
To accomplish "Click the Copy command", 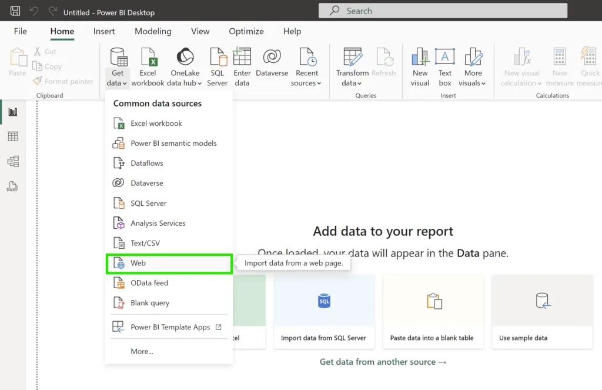I will pos(47,66).
